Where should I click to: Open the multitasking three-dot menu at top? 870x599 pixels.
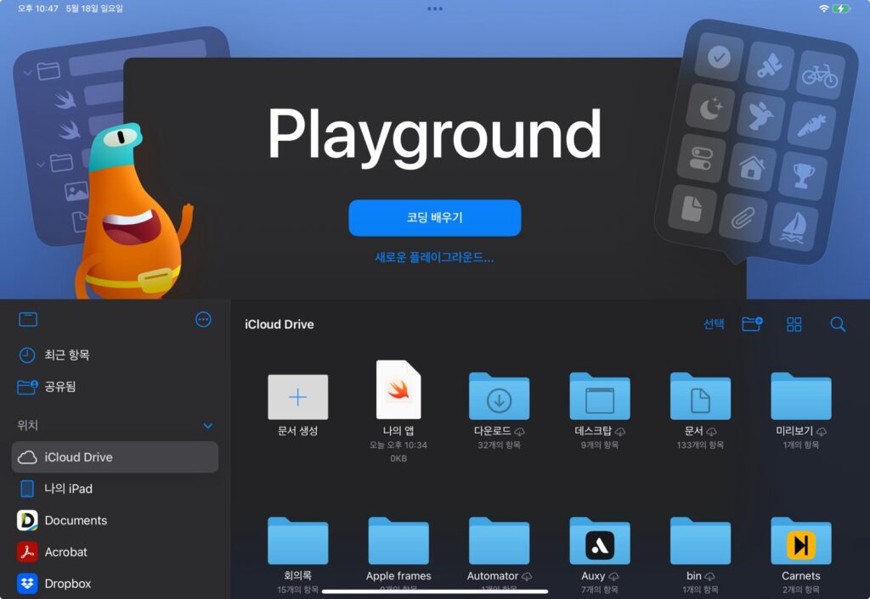pyautogui.click(x=435, y=8)
